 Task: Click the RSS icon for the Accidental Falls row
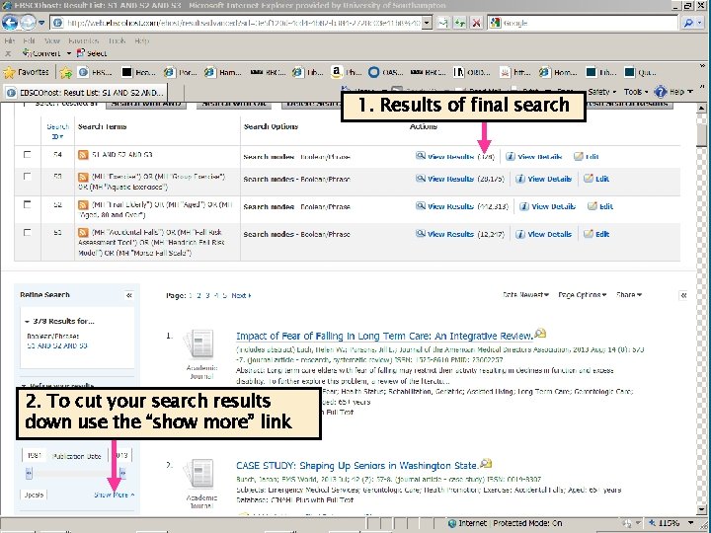[83, 233]
